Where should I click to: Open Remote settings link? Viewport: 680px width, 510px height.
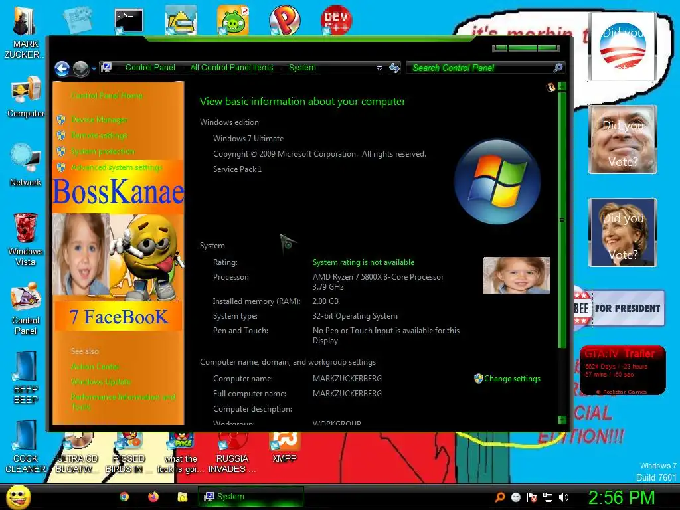click(100, 135)
